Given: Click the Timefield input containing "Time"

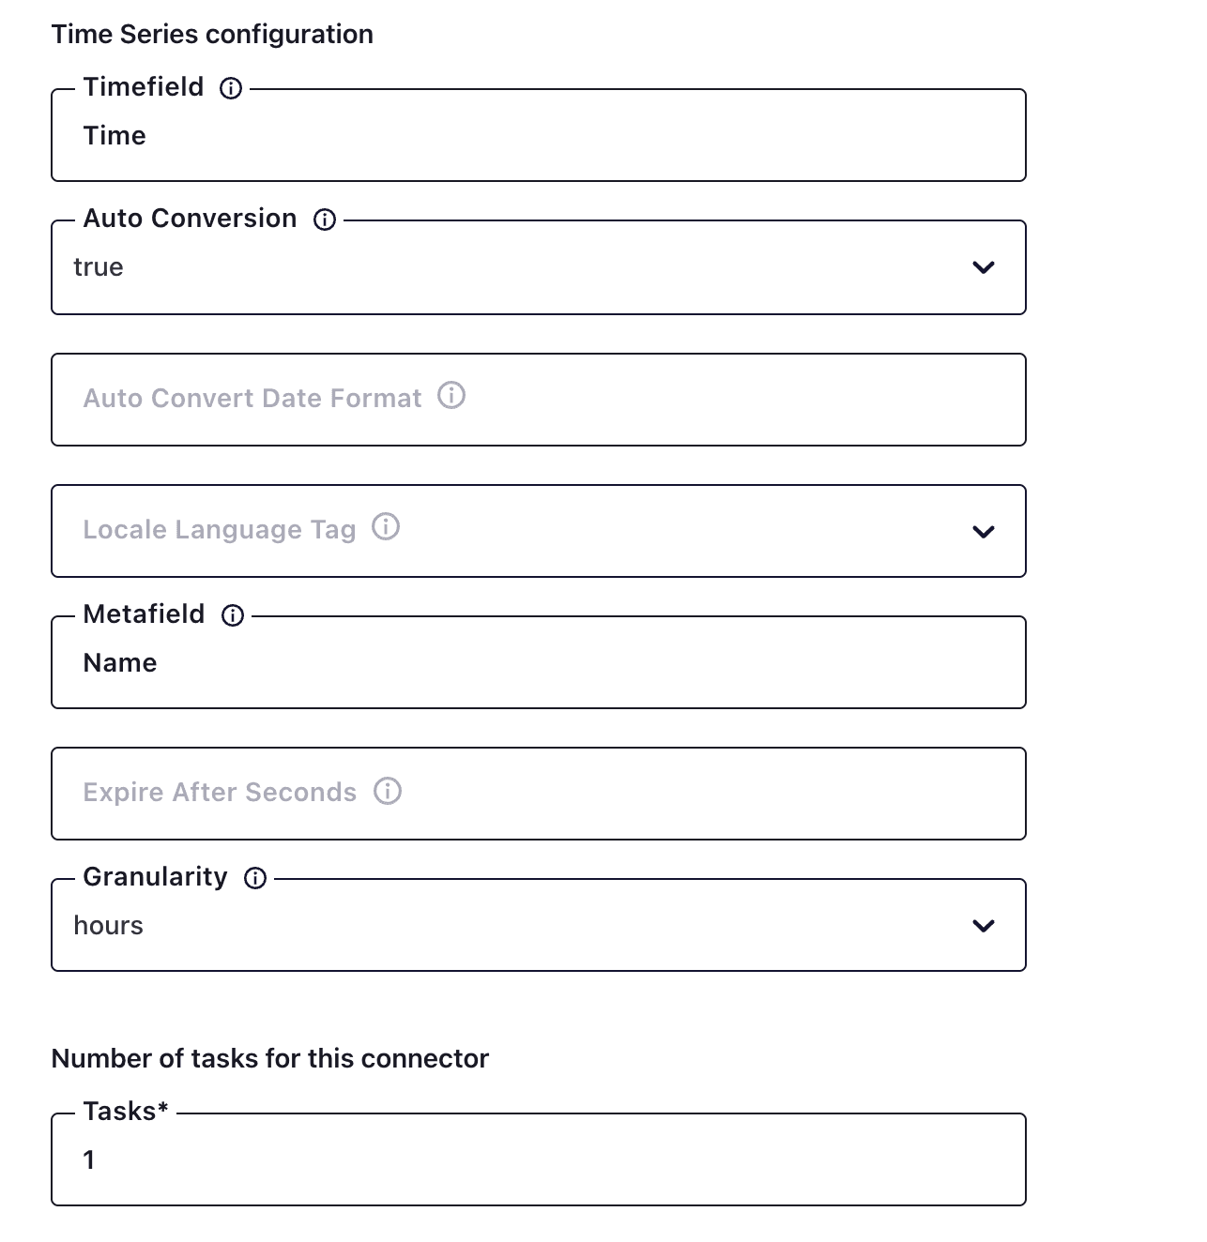Looking at the screenshot, I should click(538, 136).
